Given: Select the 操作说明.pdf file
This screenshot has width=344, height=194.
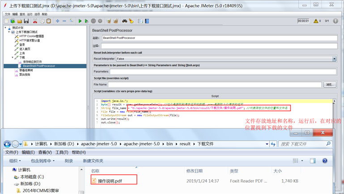Looking at the screenshot, I should [110, 181].
